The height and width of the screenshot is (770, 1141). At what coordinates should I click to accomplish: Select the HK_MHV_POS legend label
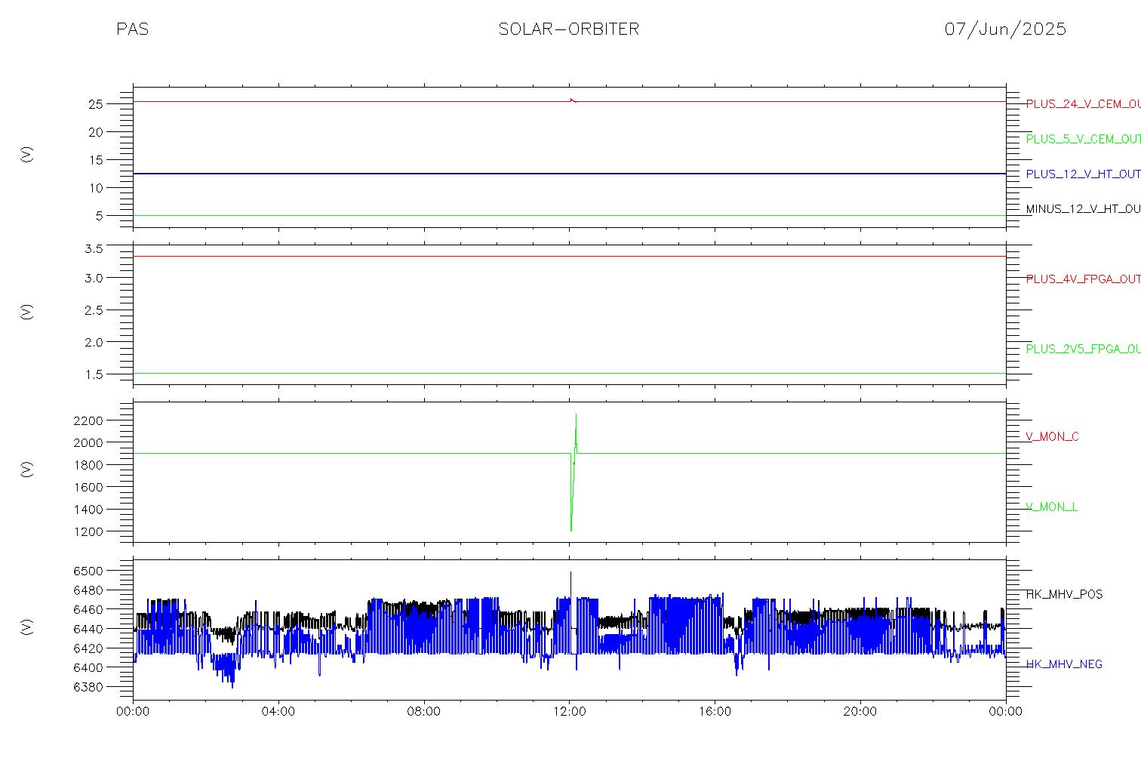[1064, 595]
